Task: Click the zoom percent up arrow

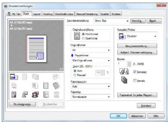Action: coord(103,71)
